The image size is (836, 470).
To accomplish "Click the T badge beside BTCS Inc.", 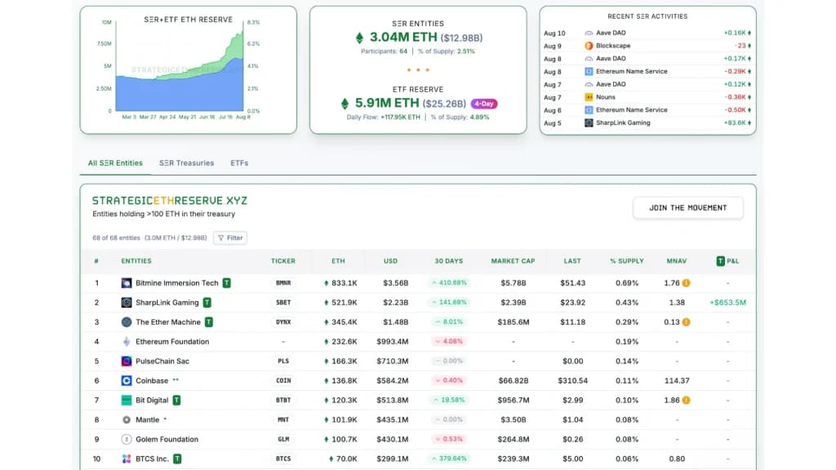I will pos(177,459).
